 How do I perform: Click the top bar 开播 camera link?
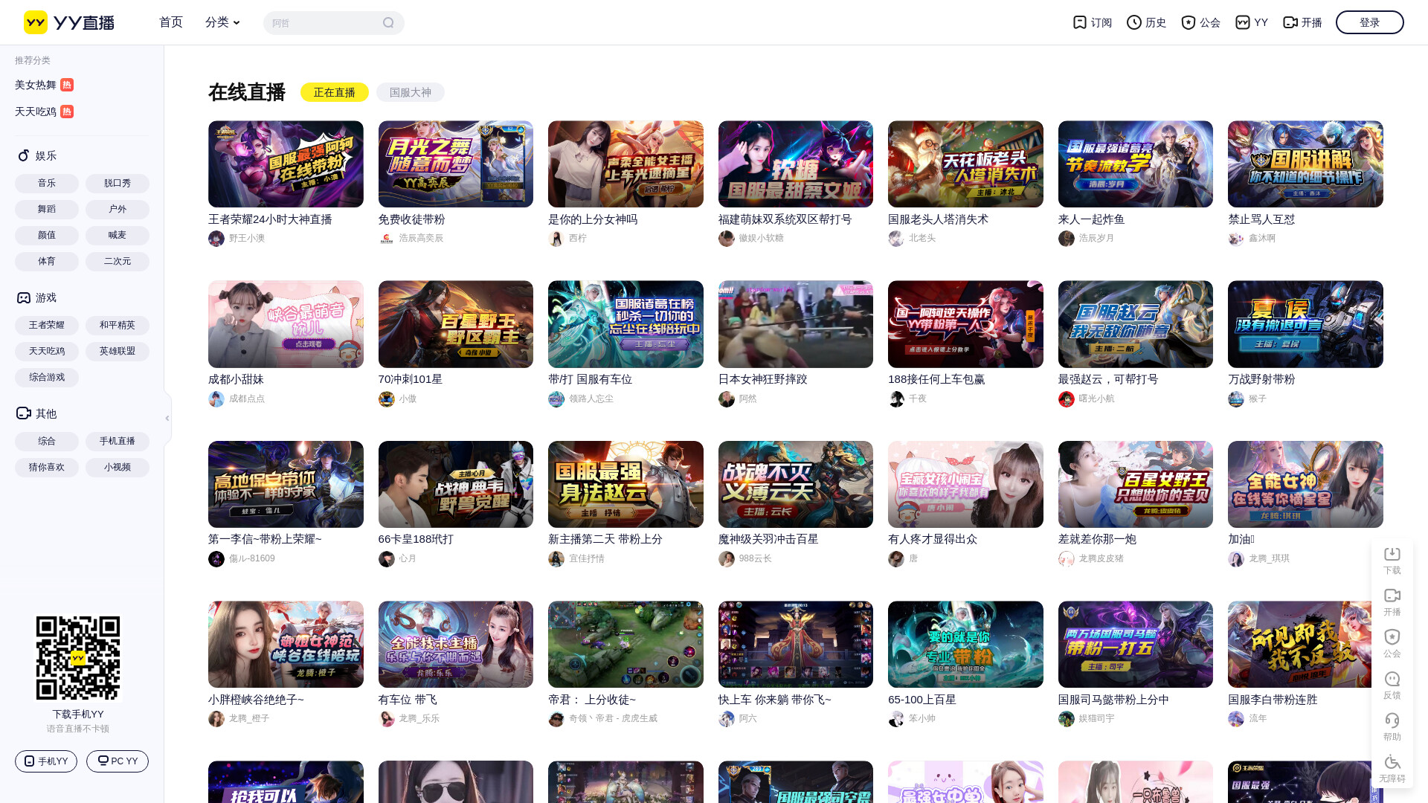click(1302, 22)
